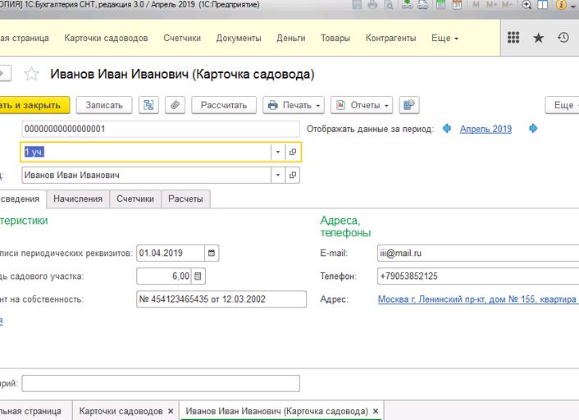Viewport: 579px width, 420px height.
Task: Open the Документы section
Action: tap(239, 38)
